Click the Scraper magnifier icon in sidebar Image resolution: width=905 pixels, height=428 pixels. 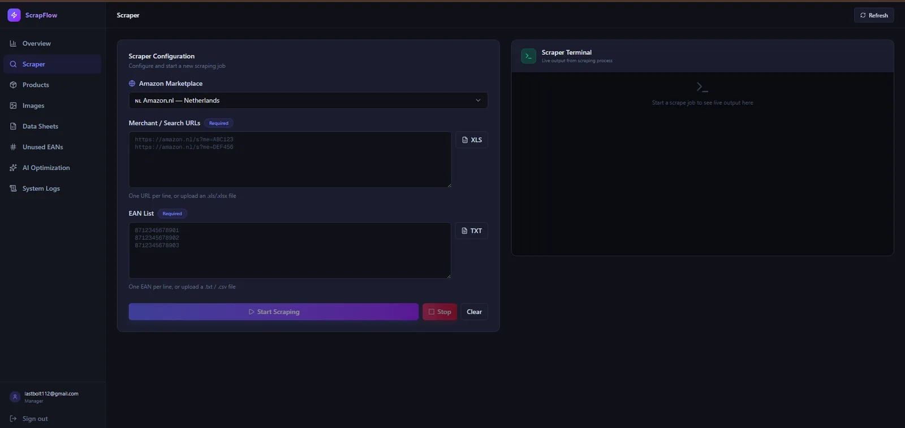(13, 64)
